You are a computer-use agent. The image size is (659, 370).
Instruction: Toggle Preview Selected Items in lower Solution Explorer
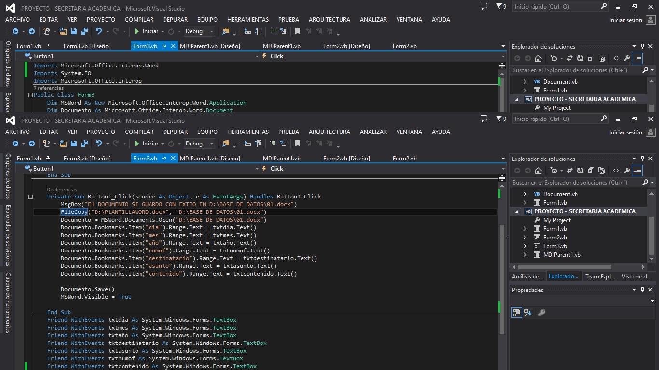638,171
